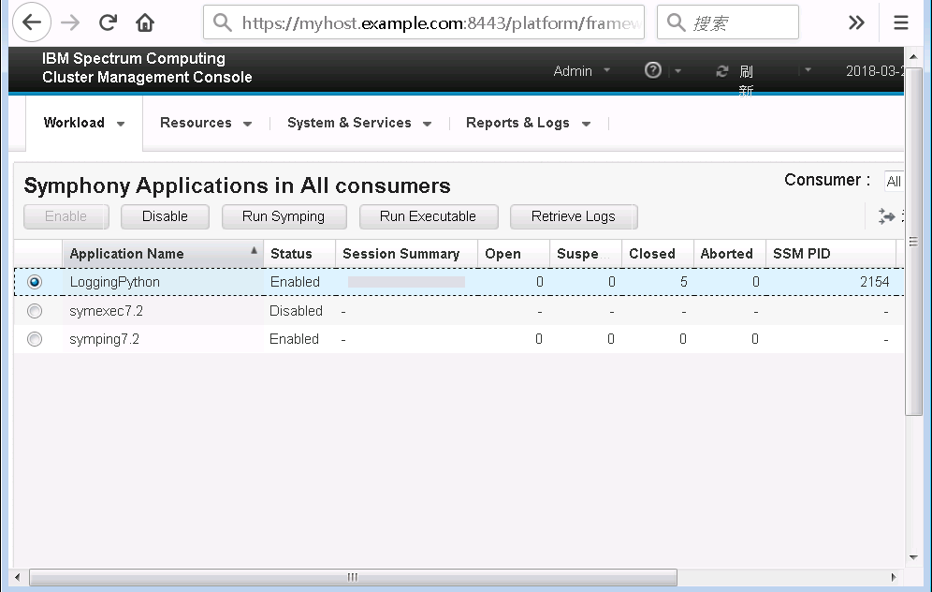This screenshot has width=932, height=592.
Task: Open browser hamburger menu icon
Action: 900,22
